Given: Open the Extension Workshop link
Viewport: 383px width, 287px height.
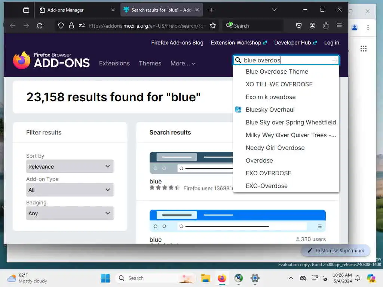Looking at the screenshot, I should coord(239,43).
